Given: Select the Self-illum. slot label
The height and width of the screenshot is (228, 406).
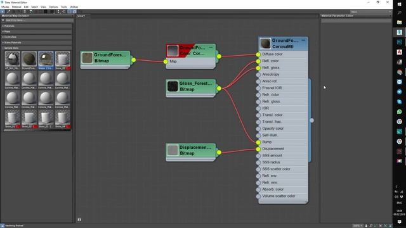Looking at the screenshot, I should [270, 135].
